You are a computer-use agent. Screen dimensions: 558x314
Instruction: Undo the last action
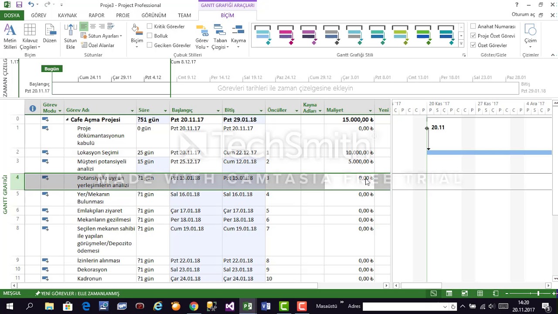[31, 5]
